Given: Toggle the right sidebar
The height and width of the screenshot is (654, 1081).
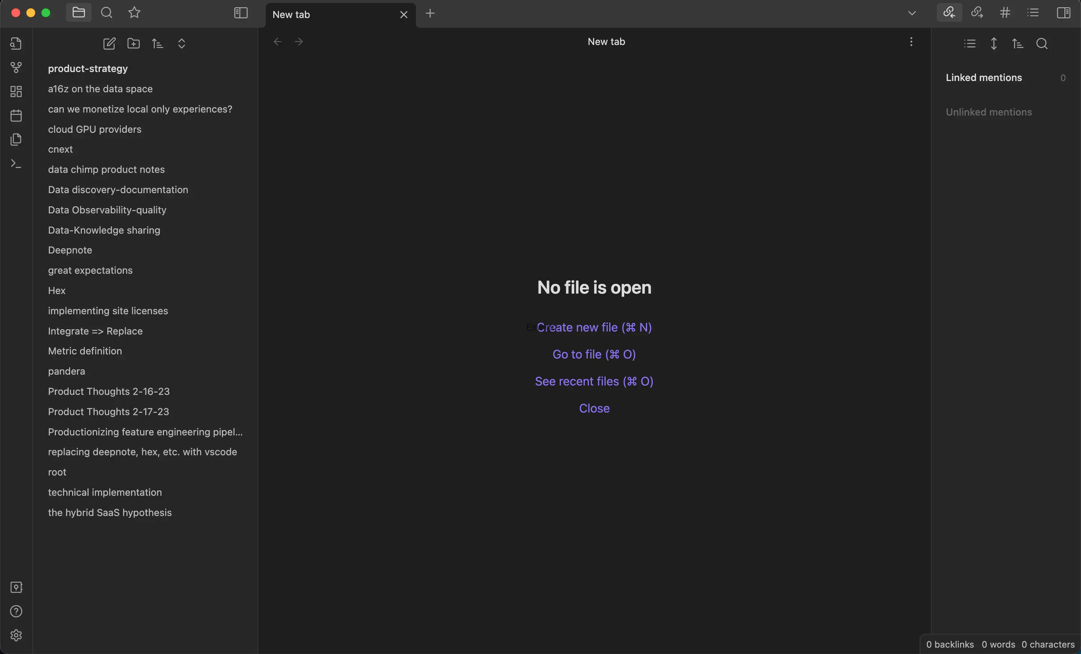Looking at the screenshot, I should tap(1063, 13).
